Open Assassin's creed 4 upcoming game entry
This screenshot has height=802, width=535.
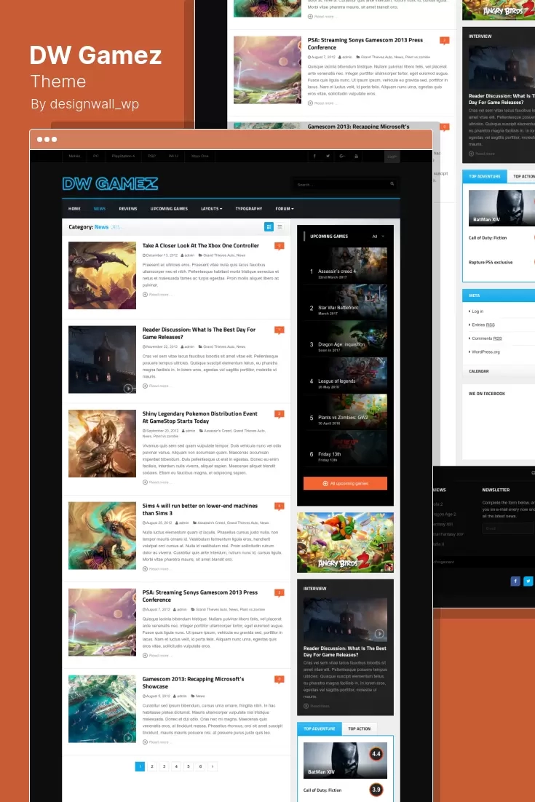point(345,266)
